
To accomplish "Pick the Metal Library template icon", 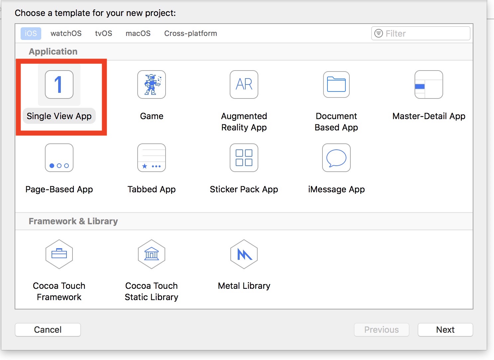I will click(x=244, y=254).
